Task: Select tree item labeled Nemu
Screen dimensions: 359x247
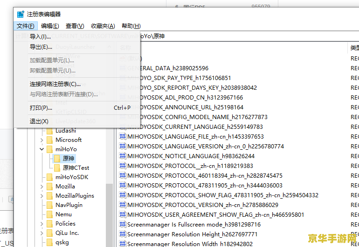Action: (x=64, y=214)
